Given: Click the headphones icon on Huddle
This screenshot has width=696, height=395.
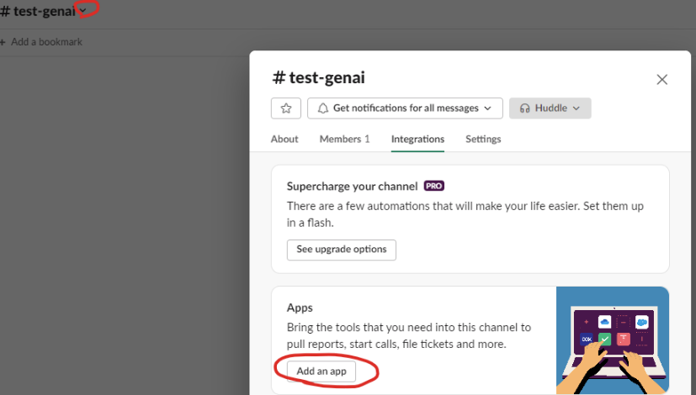Looking at the screenshot, I should click(x=524, y=108).
